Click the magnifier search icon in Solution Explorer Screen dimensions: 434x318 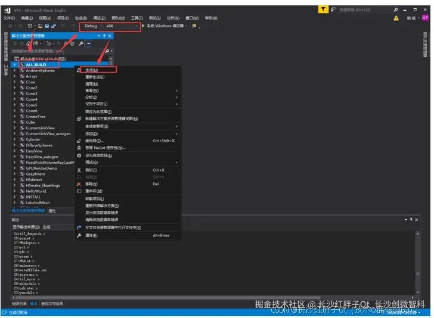[x=107, y=51]
